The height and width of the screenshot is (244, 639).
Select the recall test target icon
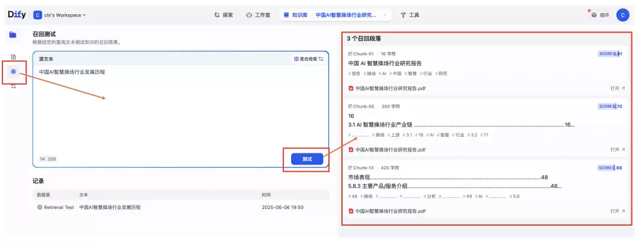tap(14, 72)
